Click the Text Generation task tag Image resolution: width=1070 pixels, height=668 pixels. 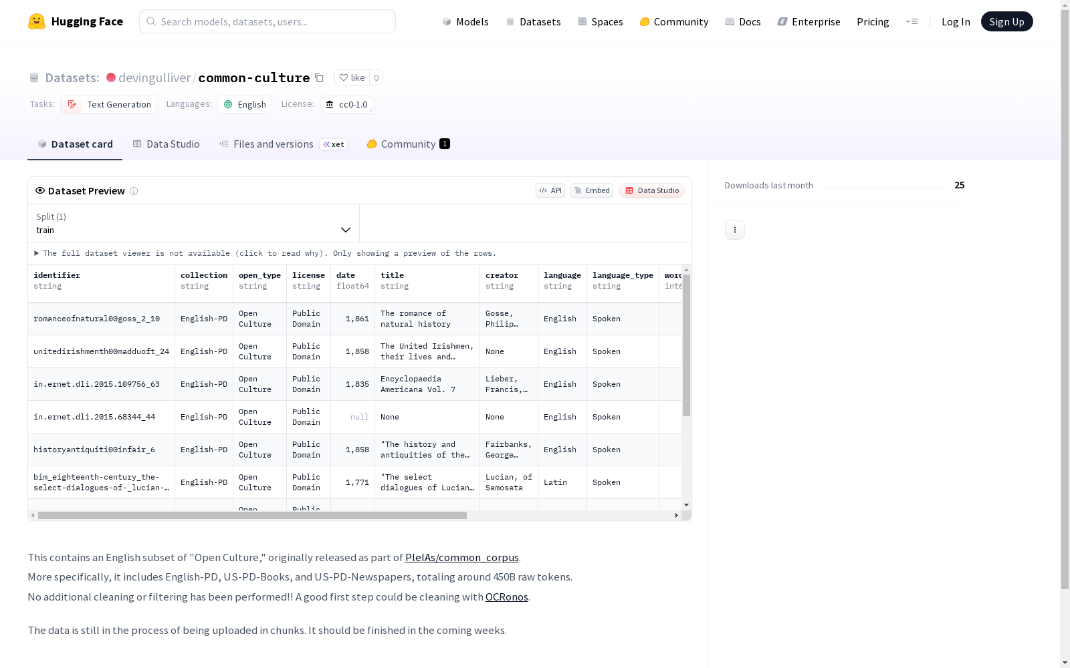109,104
